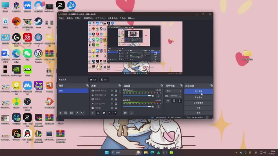278x156 pixels.
Task: Undock the 转场特效 panel with its float icon
Action: coord(181,86)
